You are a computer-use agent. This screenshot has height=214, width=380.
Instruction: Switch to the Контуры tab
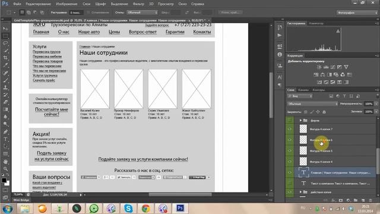[318, 90]
